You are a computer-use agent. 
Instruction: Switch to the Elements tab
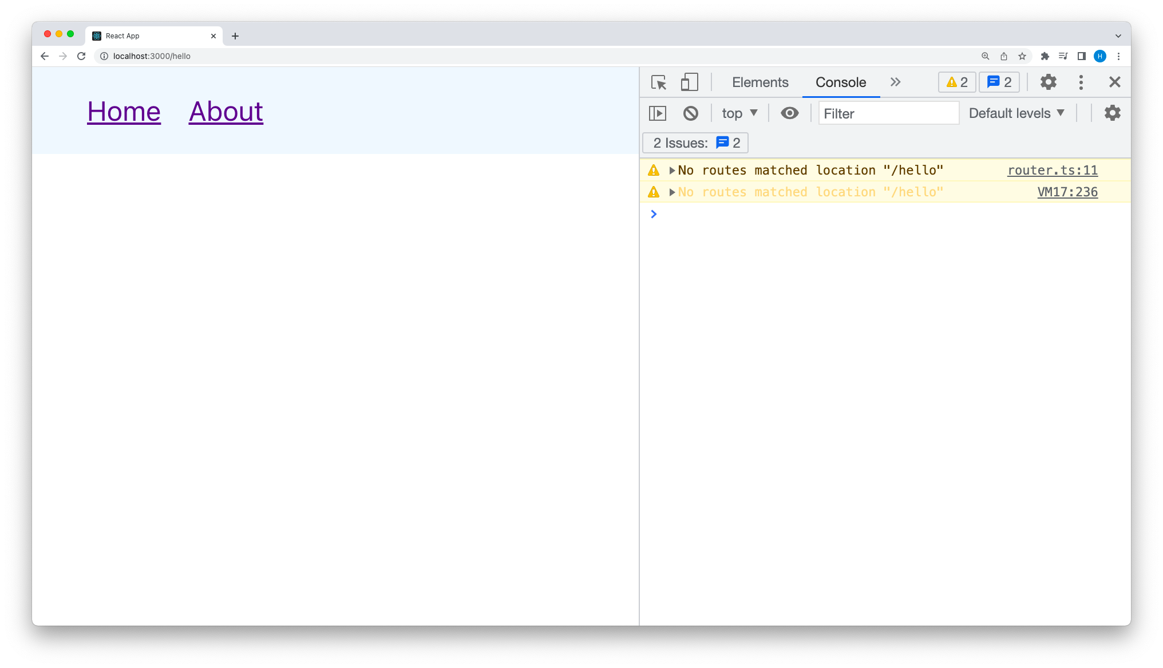click(x=760, y=82)
